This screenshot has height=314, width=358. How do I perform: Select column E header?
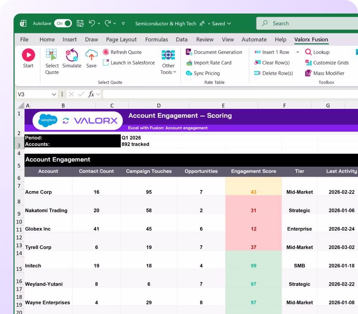[223, 106]
